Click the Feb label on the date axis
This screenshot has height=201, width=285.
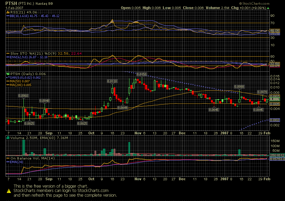click(267, 133)
